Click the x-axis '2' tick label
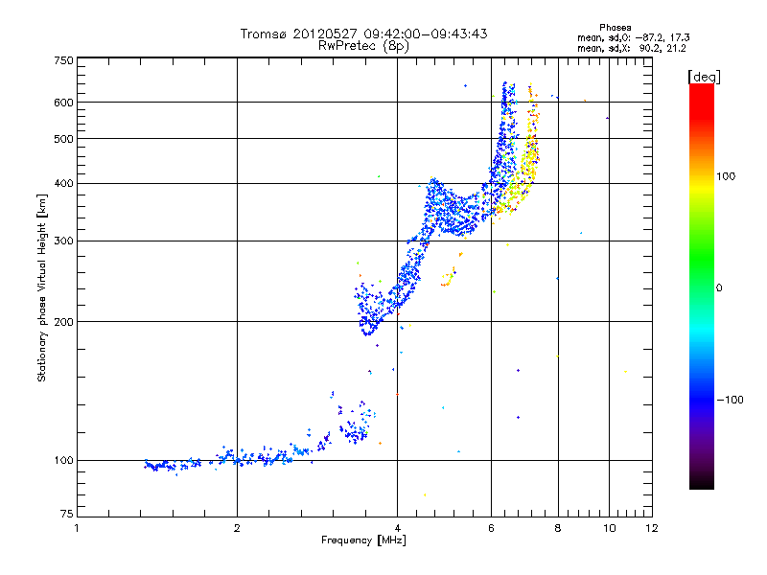The height and width of the screenshot is (575, 767). pyautogui.click(x=237, y=528)
